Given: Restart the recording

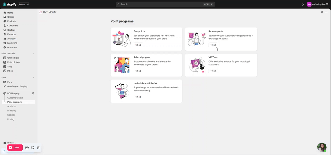Looking at the screenshot, I should 33,148.
